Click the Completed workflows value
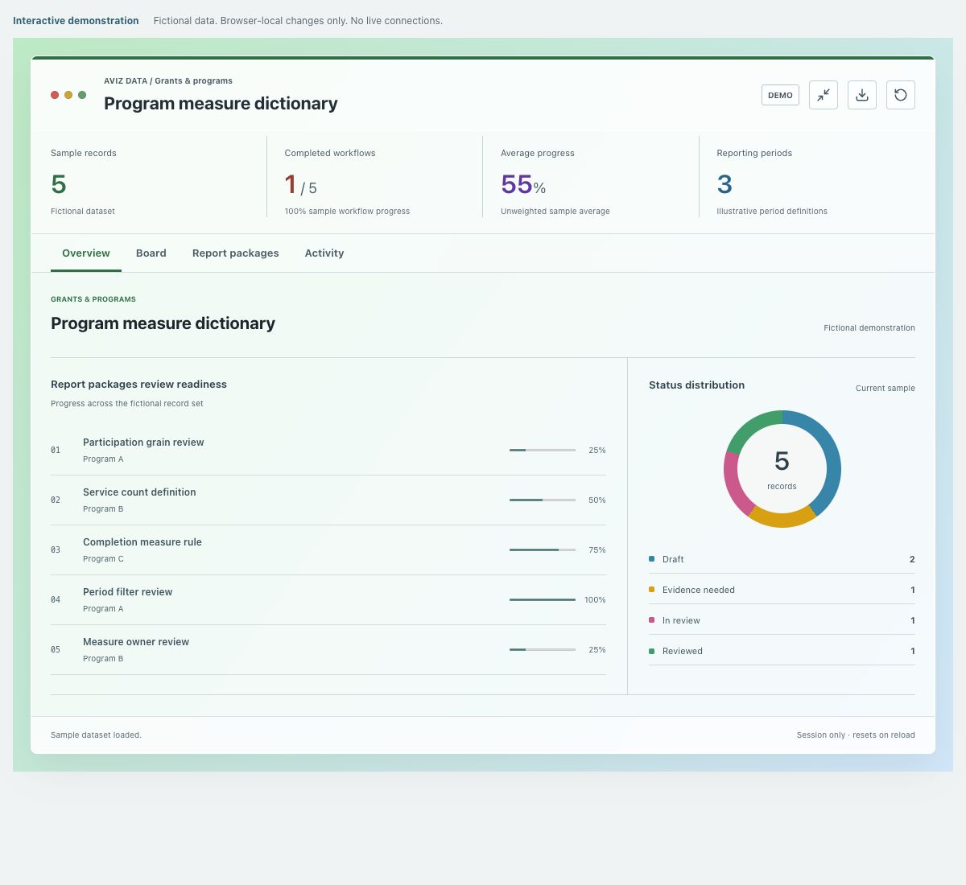The height and width of the screenshot is (885, 966). [x=301, y=185]
